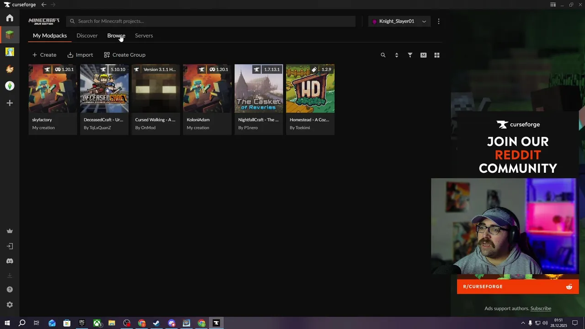Open the modpack filter funnel

(410, 55)
